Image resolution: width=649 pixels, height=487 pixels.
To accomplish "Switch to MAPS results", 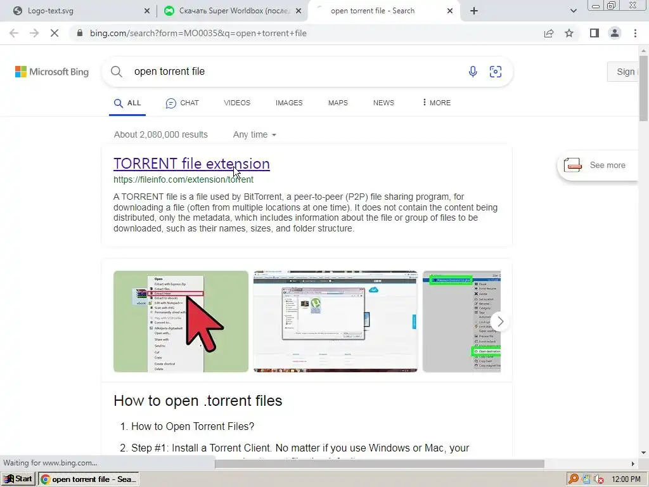I will (x=338, y=103).
